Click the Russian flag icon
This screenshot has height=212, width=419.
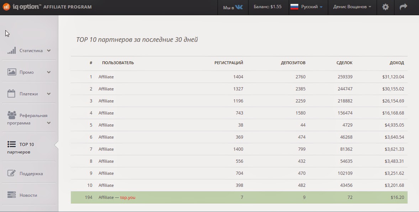click(294, 7)
